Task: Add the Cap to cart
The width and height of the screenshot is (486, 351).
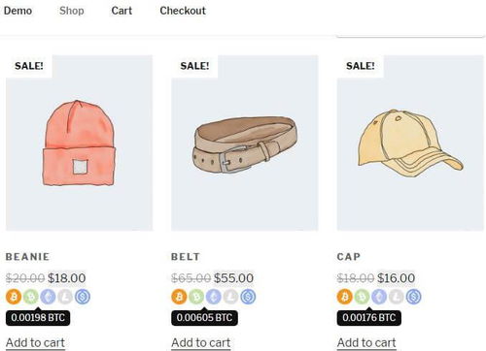Action: pos(366,343)
